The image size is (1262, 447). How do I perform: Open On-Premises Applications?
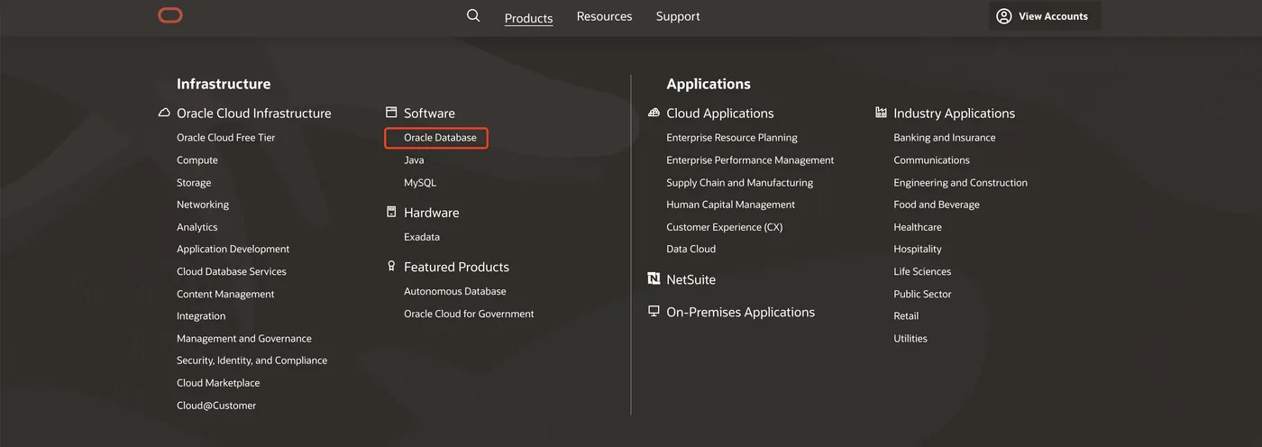pos(741,312)
